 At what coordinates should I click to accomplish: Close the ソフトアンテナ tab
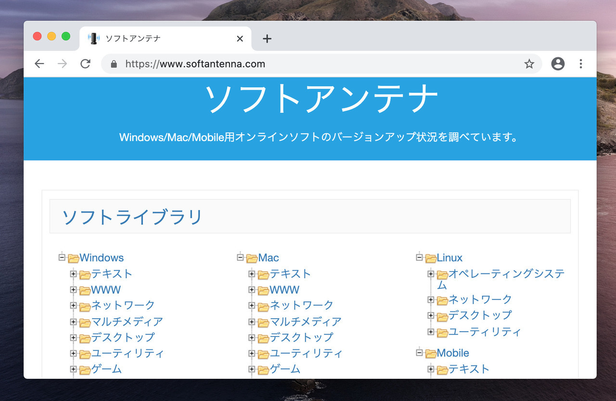coord(240,39)
